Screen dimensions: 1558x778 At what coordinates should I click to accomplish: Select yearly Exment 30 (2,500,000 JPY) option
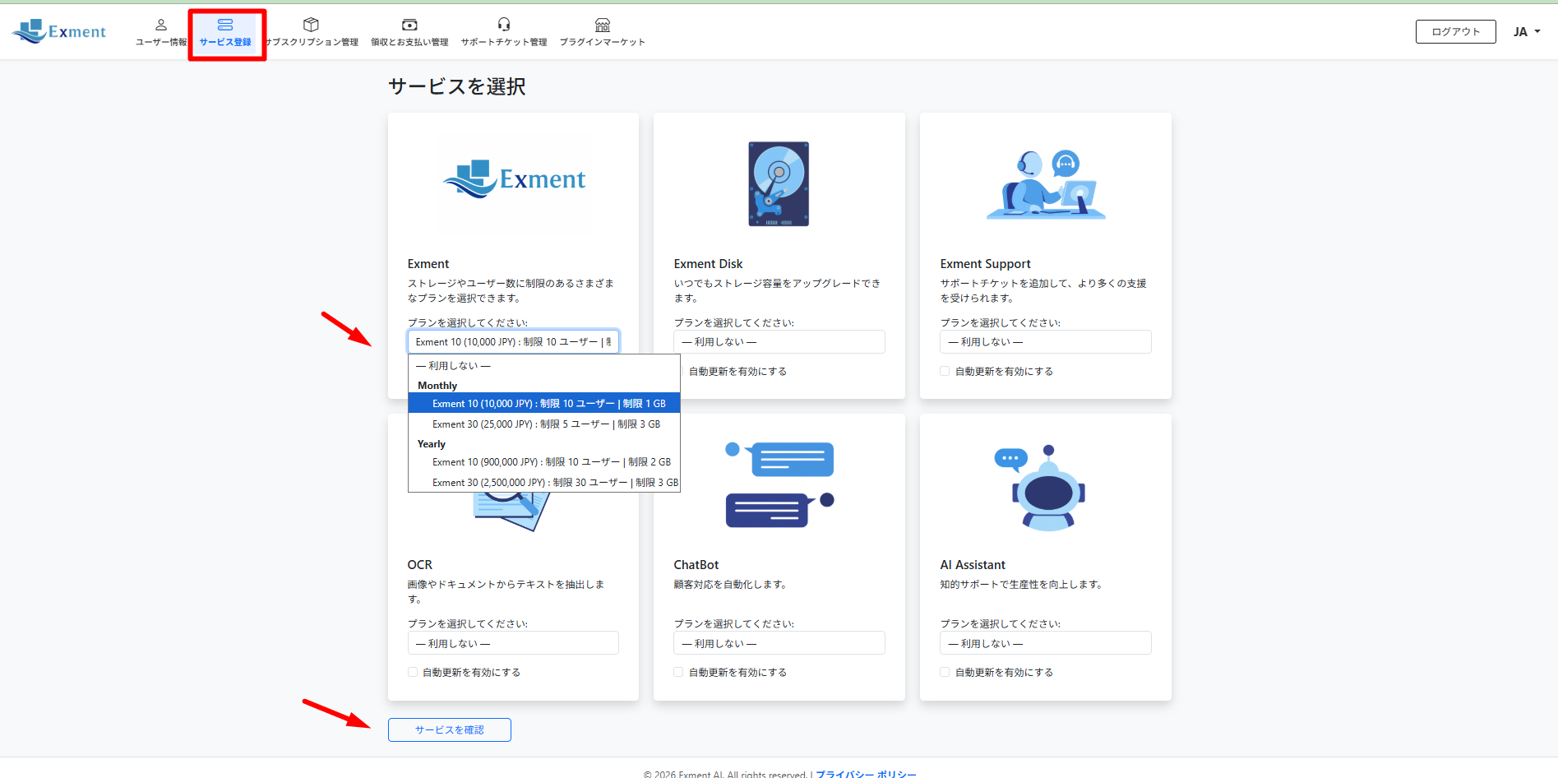pyautogui.click(x=543, y=482)
